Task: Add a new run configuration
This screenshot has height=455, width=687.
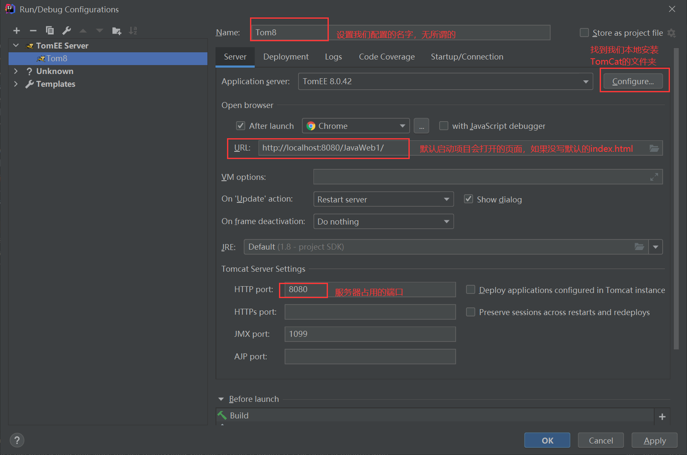Action: pos(17,31)
